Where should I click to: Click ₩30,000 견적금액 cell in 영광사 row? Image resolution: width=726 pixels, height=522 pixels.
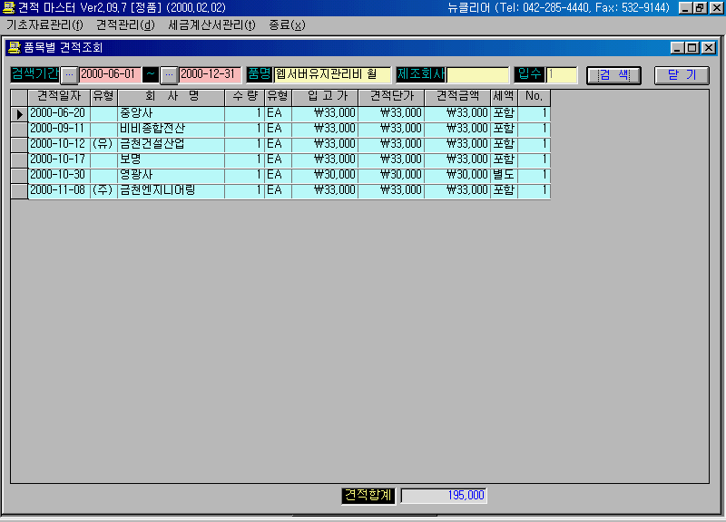pyautogui.click(x=457, y=175)
